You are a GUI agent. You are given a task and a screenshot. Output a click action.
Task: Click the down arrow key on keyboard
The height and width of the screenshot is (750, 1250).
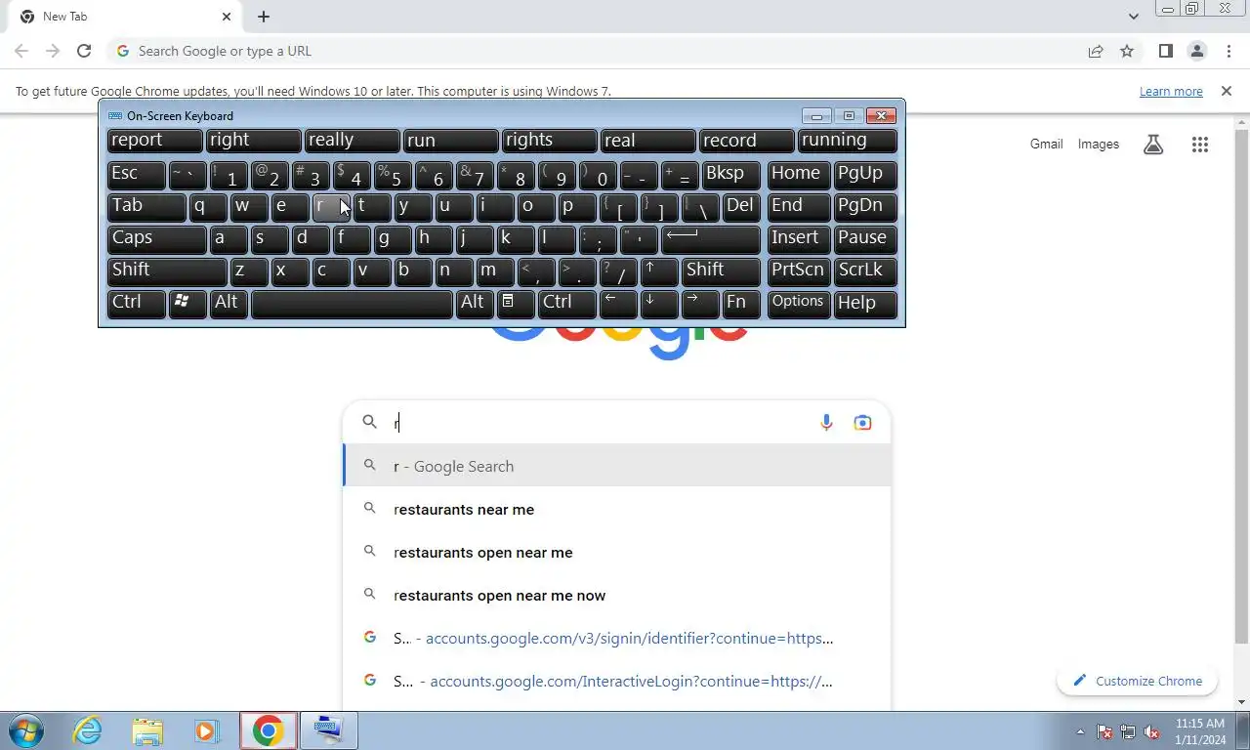pos(659,303)
